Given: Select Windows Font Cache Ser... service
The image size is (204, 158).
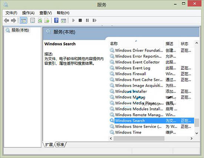Looking at the screenshot, I should point(139,79).
